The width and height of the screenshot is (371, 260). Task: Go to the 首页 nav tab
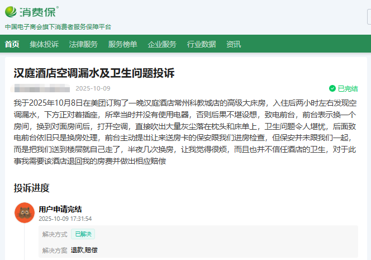12,44
